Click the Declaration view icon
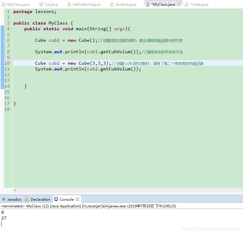243x234 pixels. (27, 199)
